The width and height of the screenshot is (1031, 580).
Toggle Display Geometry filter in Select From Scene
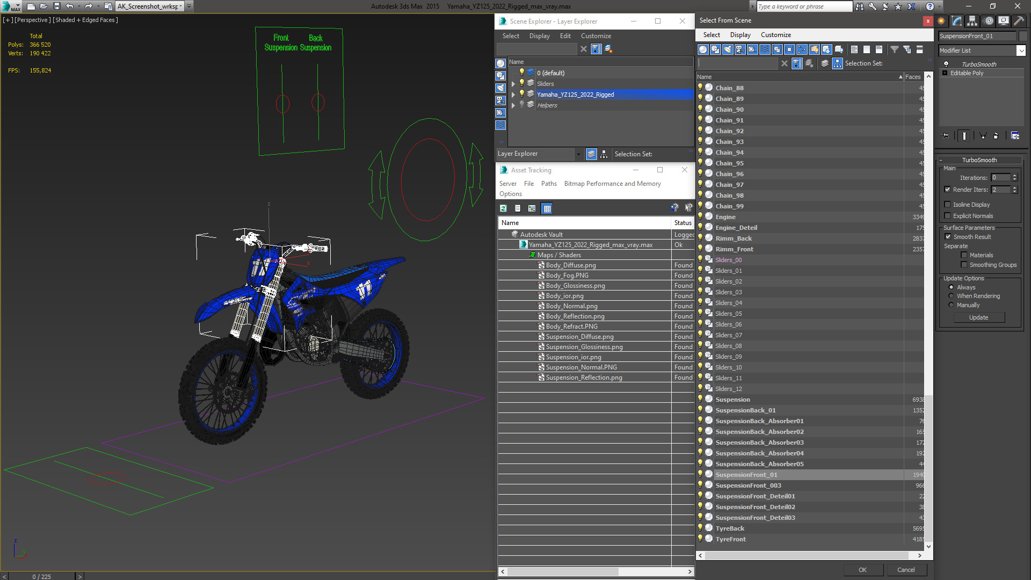tap(703, 49)
